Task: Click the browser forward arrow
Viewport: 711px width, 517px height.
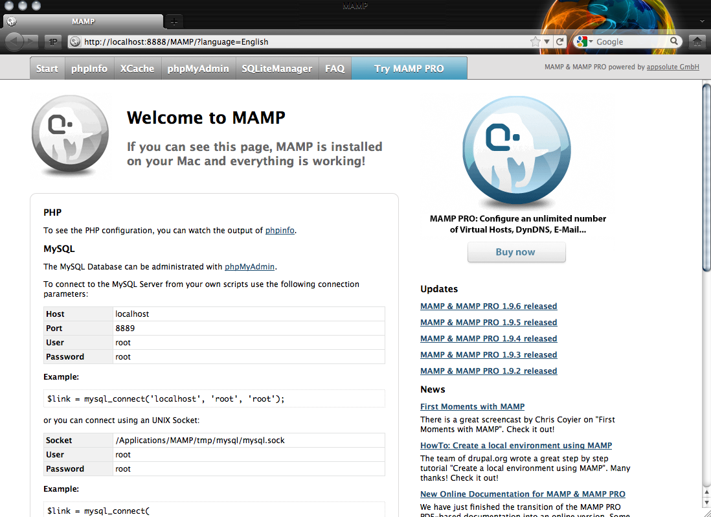Action: pos(31,41)
